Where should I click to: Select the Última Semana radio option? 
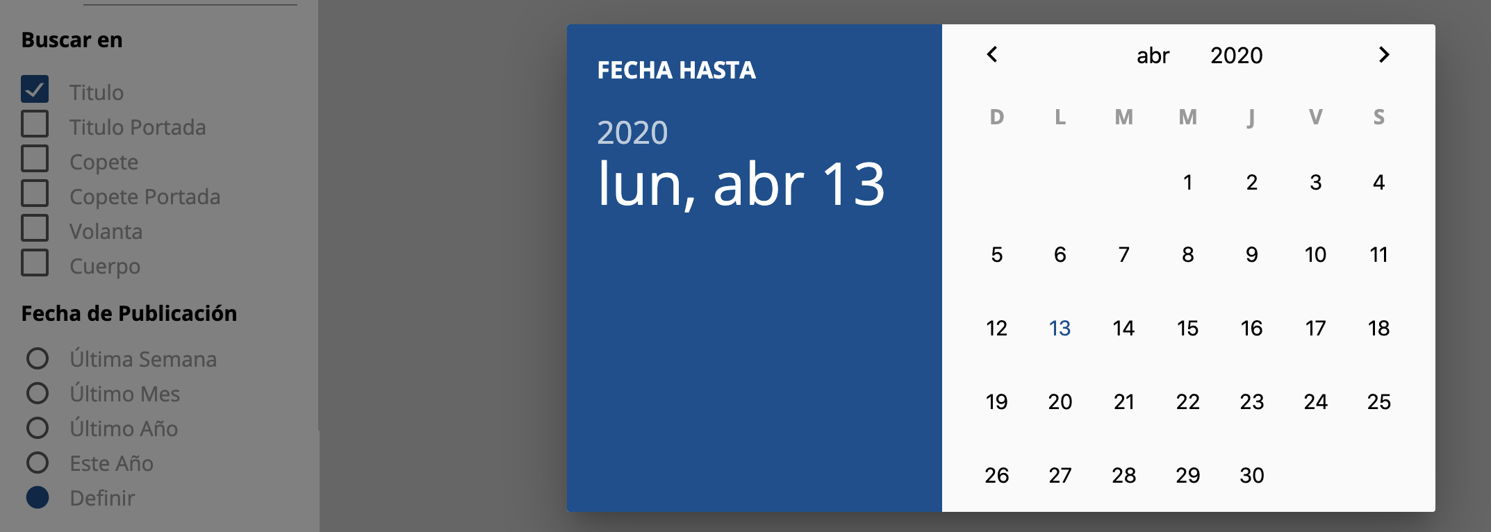click(38, 358)
